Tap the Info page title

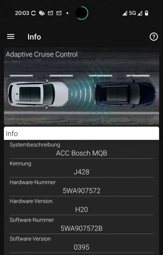click(34, 37)
